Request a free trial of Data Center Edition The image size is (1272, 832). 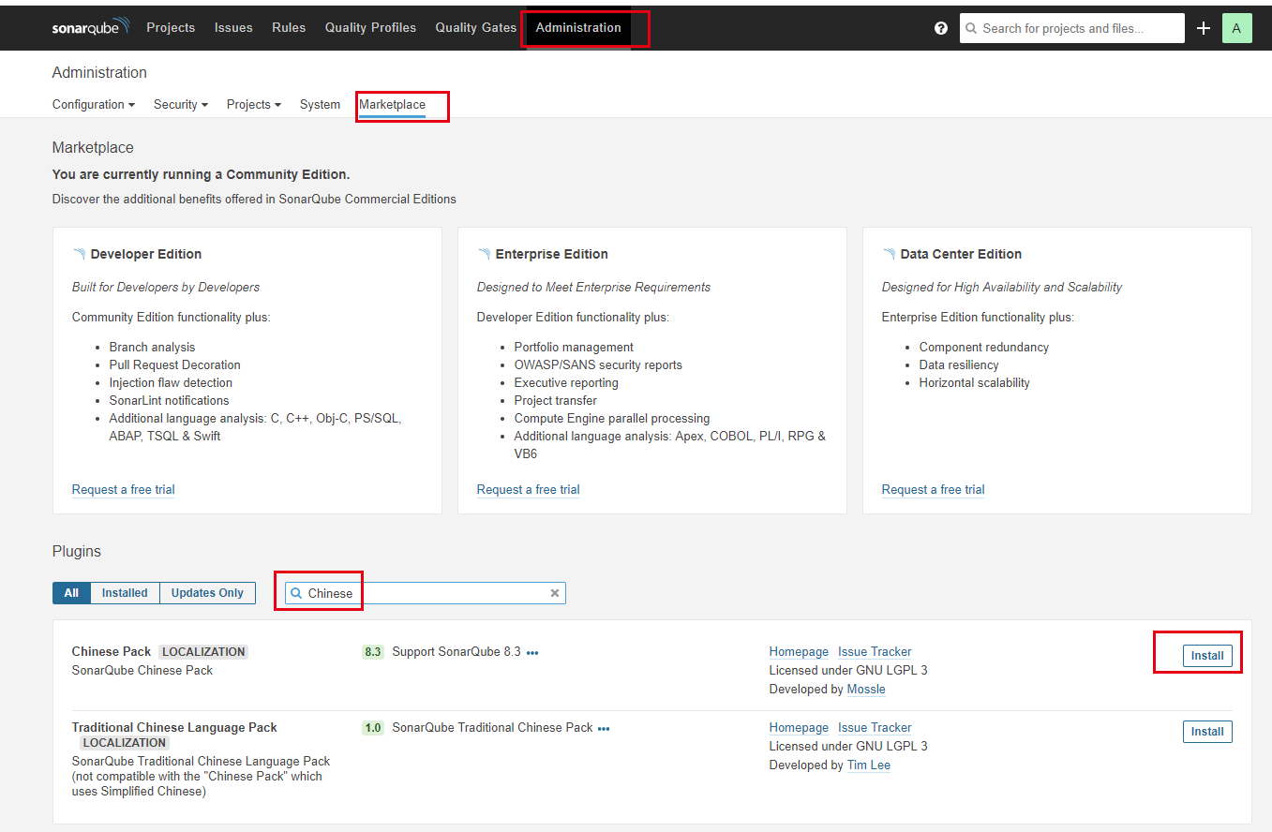(934, 490)
